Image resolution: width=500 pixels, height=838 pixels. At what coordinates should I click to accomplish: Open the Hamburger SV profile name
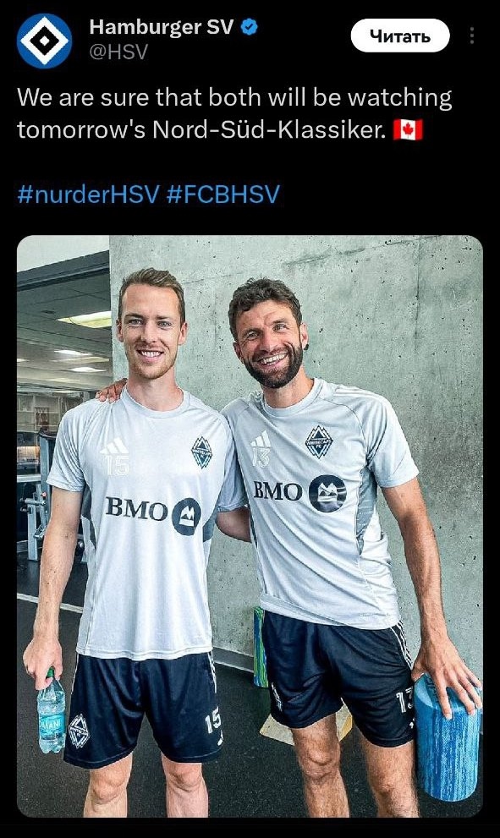(x=161, y=27)
